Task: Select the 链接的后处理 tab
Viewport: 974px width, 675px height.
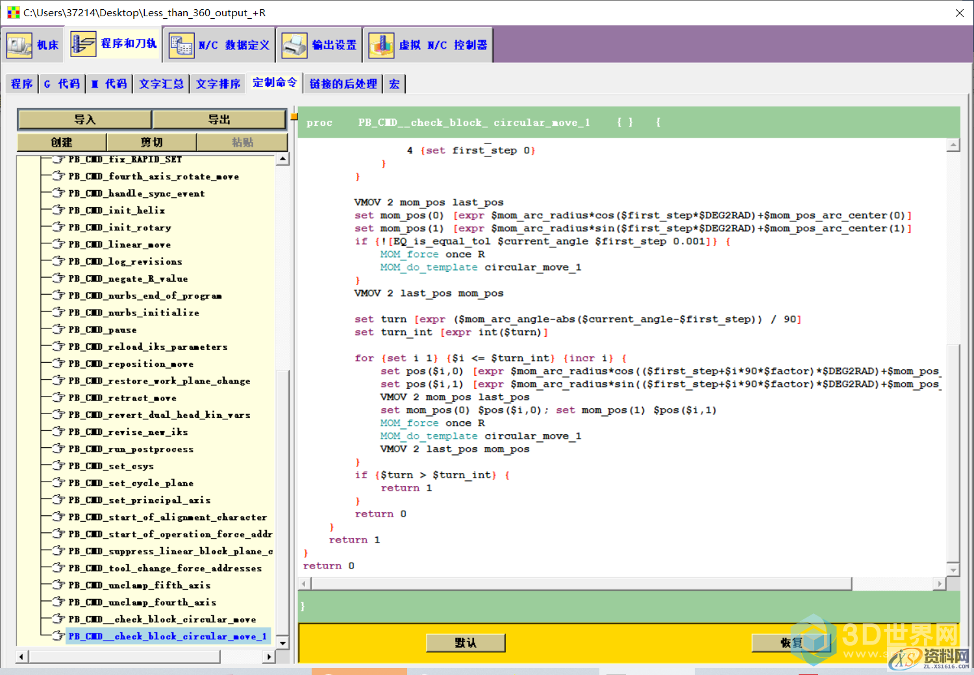Action: (x=343, y=84)
